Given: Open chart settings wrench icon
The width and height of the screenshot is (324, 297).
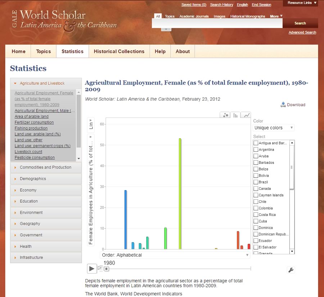Looking at the screenshot, I should 291,270.
